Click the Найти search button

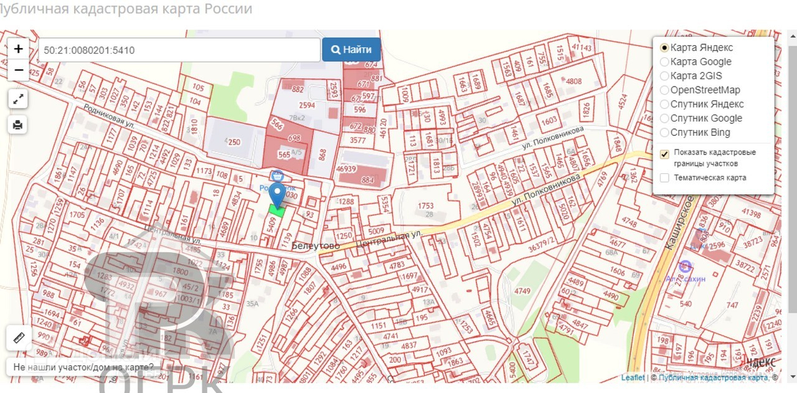[351, 50]
